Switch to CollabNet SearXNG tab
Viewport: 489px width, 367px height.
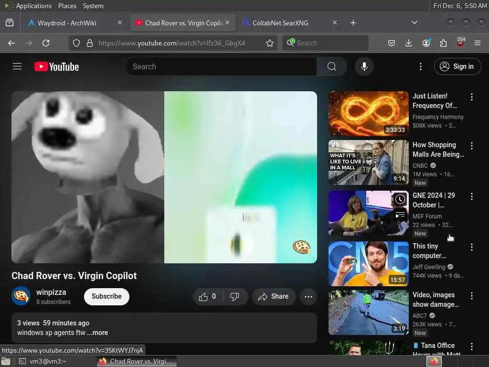pyautogui.click(x=290, y=23)
